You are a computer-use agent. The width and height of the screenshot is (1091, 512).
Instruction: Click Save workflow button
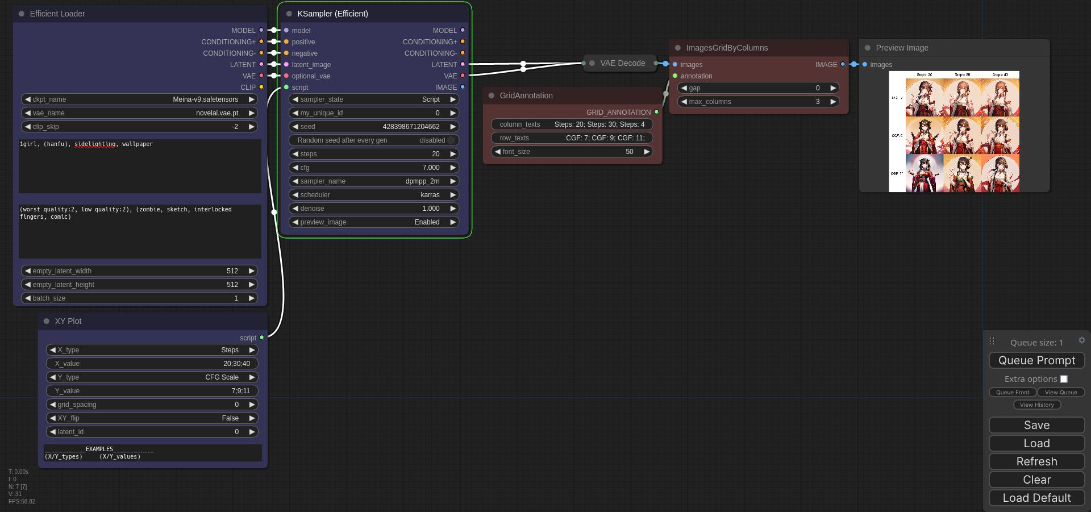tap(1036, 425)
